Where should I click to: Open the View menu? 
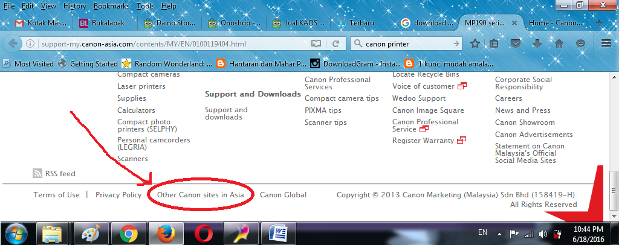[48, 6]
